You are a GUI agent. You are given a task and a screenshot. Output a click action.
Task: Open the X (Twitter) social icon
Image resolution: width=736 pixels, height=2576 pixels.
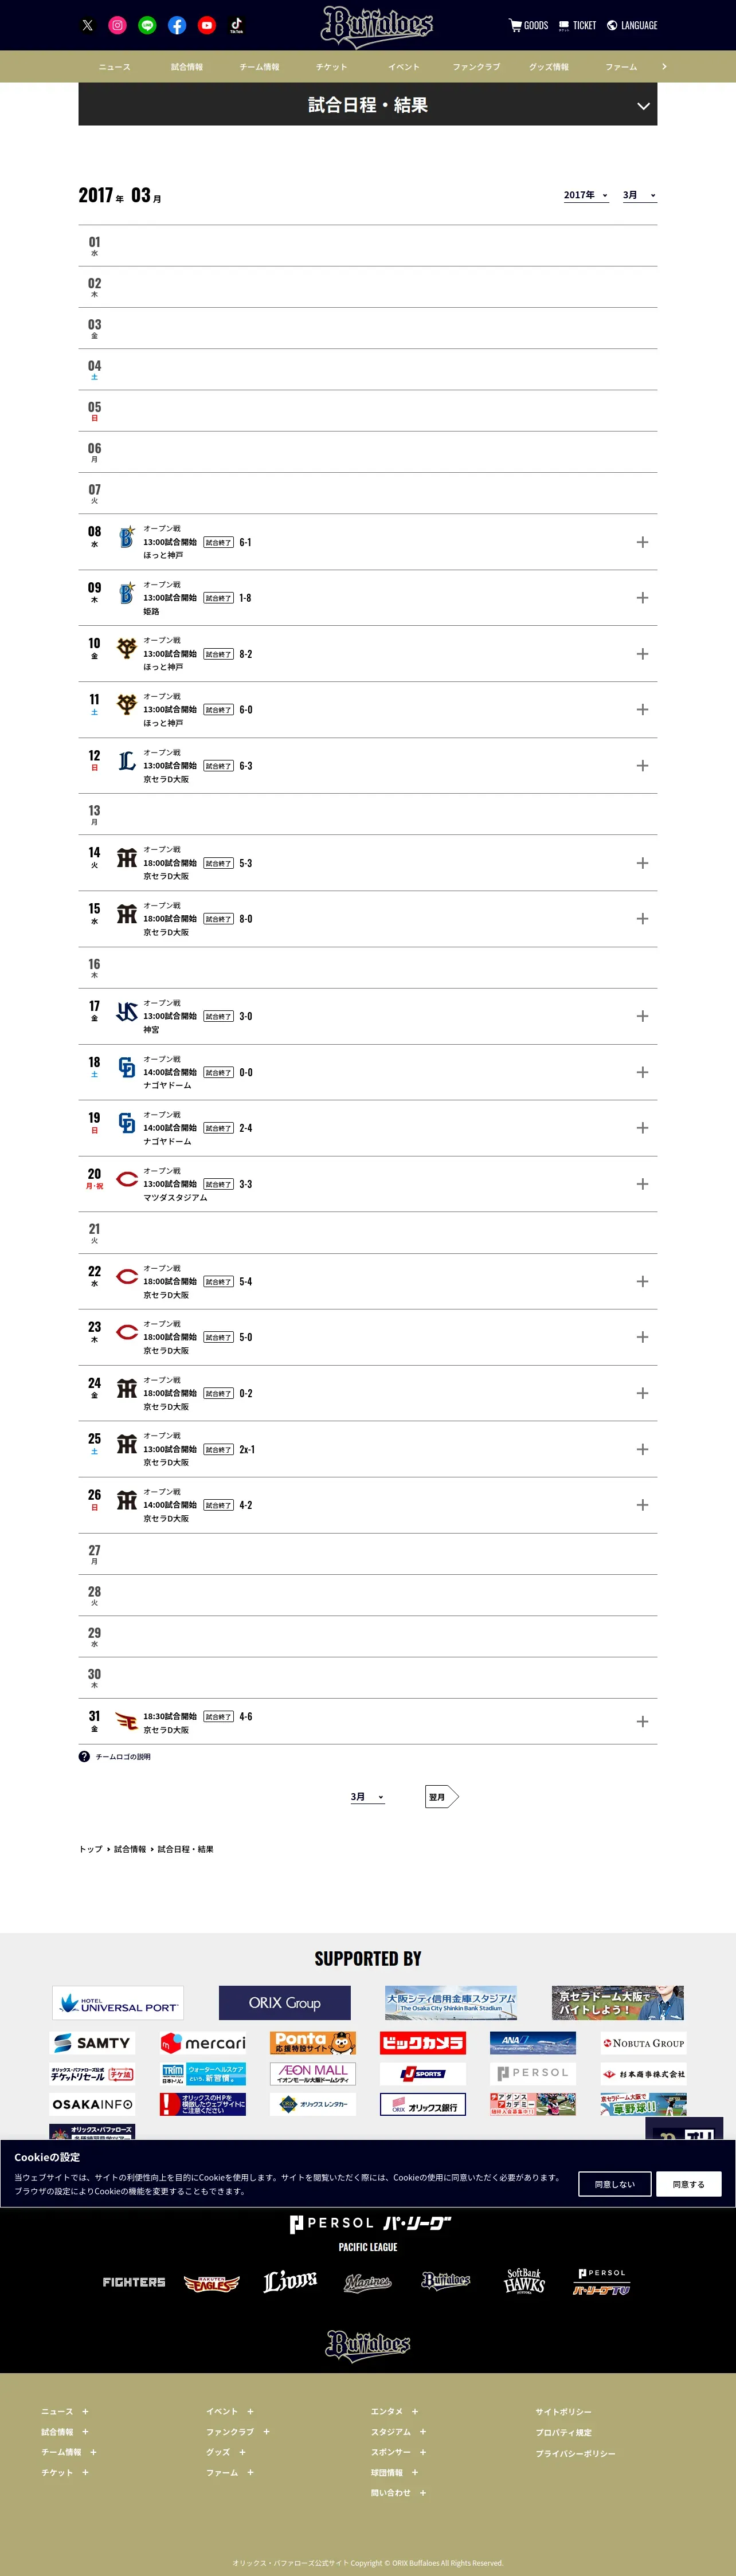click(88, 26)
